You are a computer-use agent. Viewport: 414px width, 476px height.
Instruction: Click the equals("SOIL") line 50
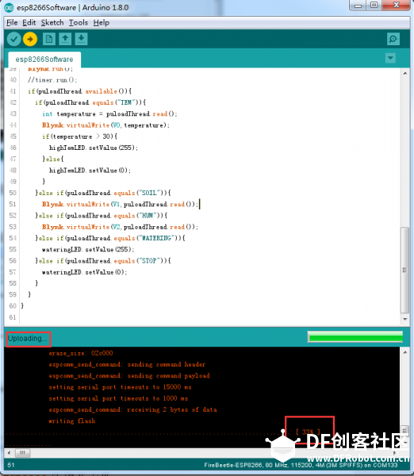coord(103,193)
